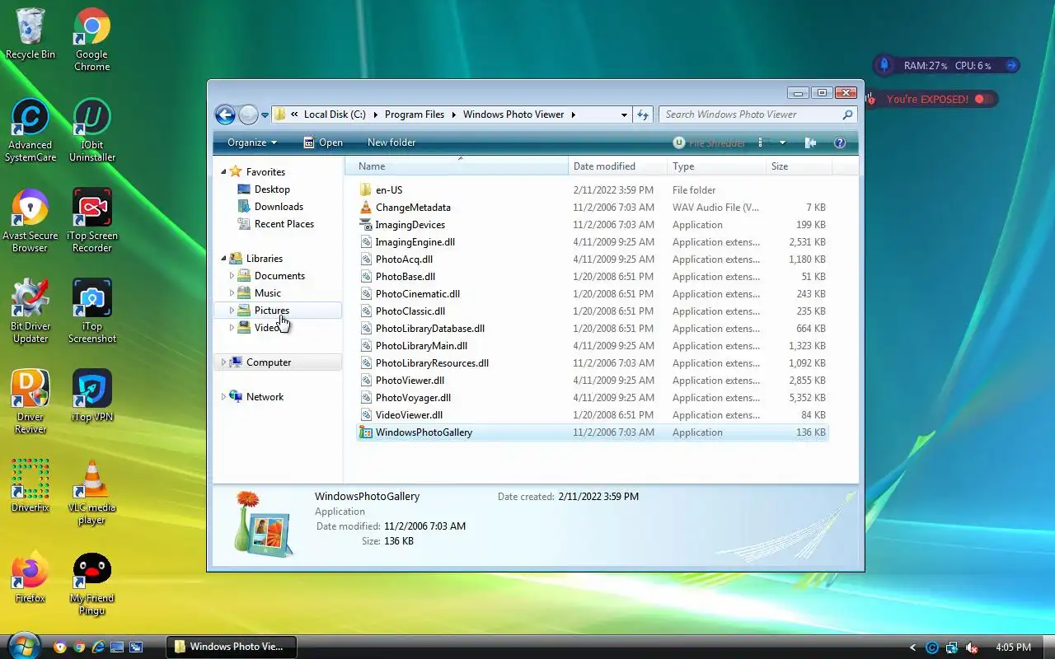
Task: Open iTop VPN desktop shortcut
Action: [91, 397]
